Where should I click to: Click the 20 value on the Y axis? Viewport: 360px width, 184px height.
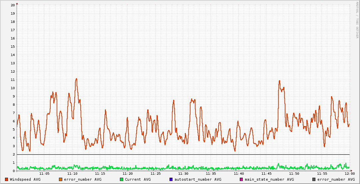[x=13, y=5]
